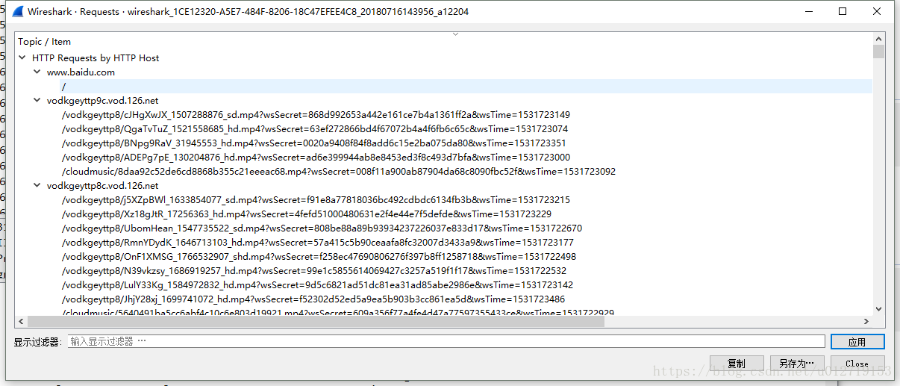
Task: Collapse the vodkgeyttp9c.vod.126.net node
Action: pos(37,100)
